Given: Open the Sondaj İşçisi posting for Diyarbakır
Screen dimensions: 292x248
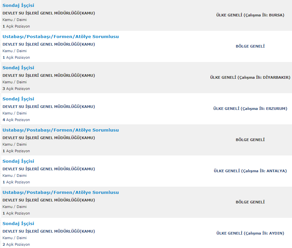Looking at the screenshot, I should (18, 68).
